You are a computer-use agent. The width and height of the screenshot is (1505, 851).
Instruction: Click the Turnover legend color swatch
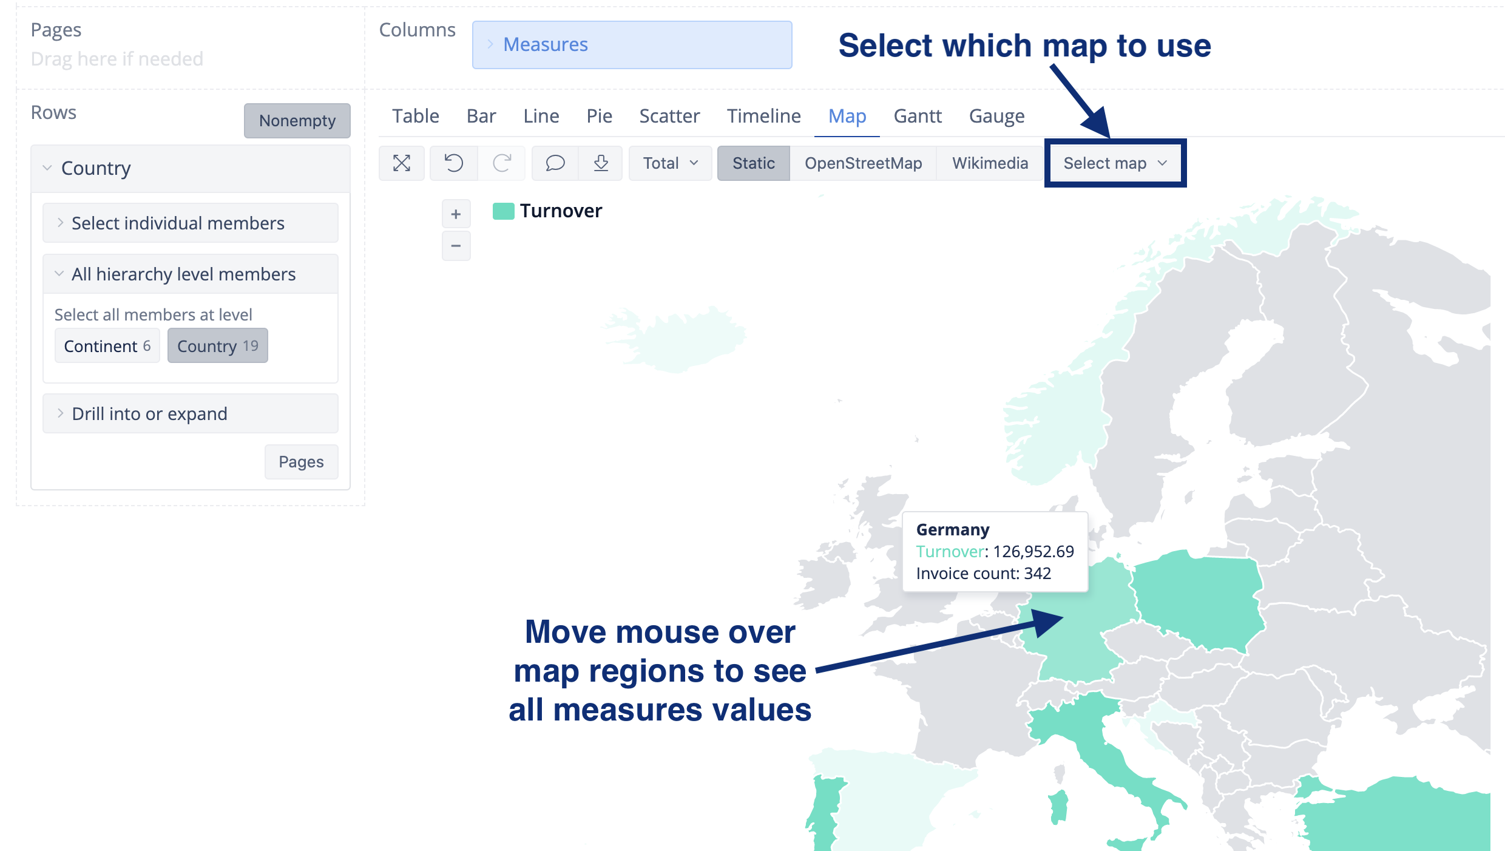coord(503,211)
